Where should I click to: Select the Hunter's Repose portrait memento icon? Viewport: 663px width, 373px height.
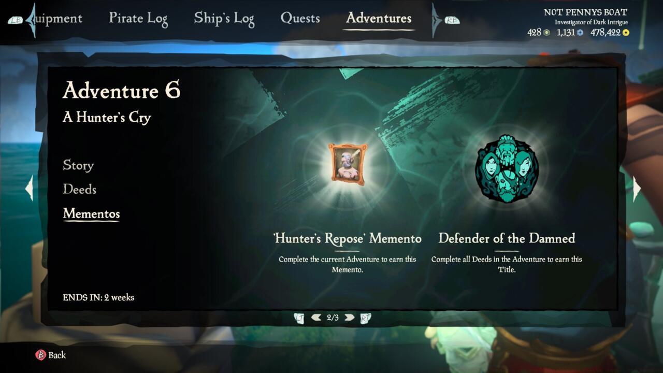(348, 165)
